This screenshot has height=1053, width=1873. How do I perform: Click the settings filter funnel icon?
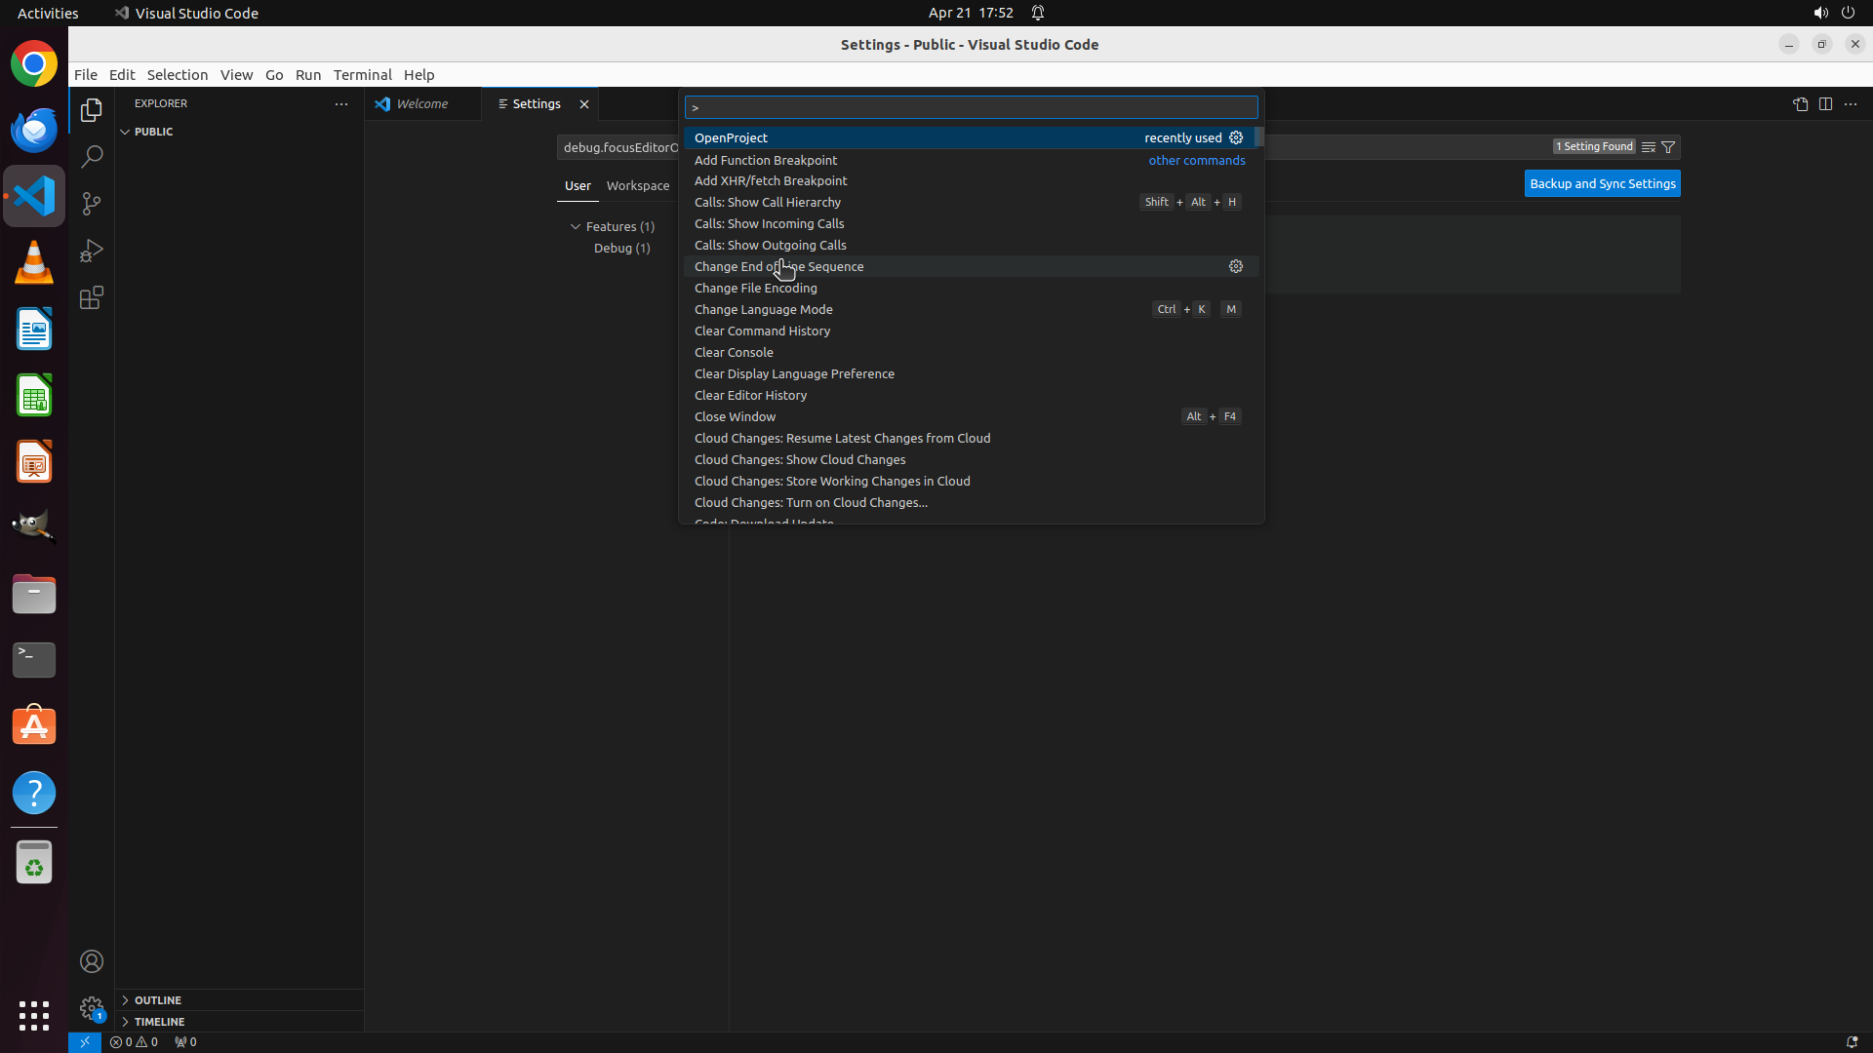click(x=1668, y=147)
